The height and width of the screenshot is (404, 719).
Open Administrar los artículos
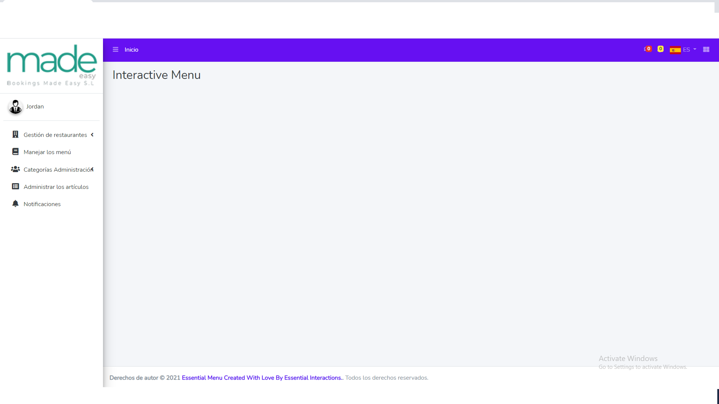click(52, 187)
